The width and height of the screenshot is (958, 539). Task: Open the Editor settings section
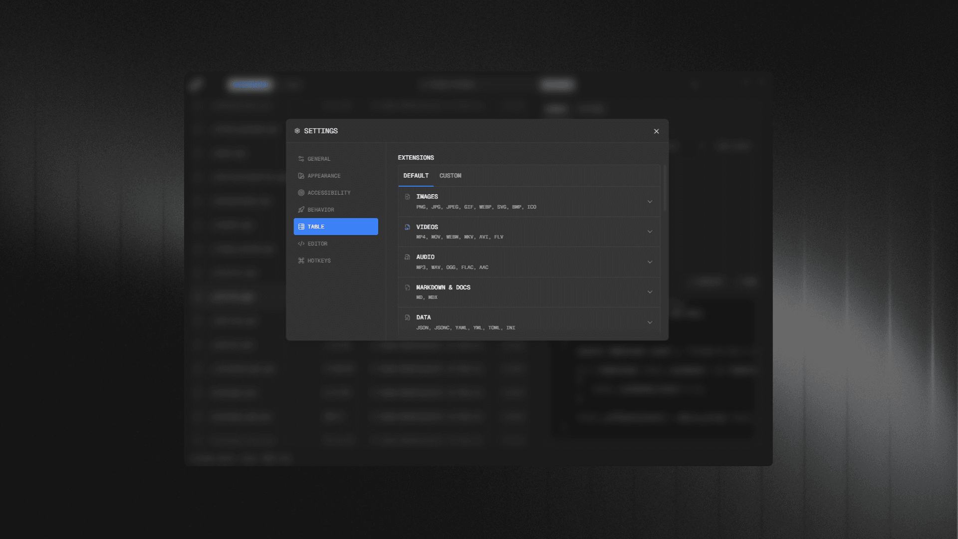pyautogui.click(x=336, y=244)
